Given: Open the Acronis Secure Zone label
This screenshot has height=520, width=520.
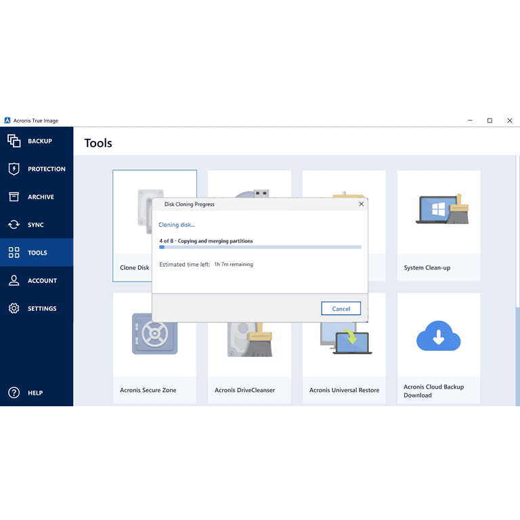Looking at the screenshot, I should point(148,390).
